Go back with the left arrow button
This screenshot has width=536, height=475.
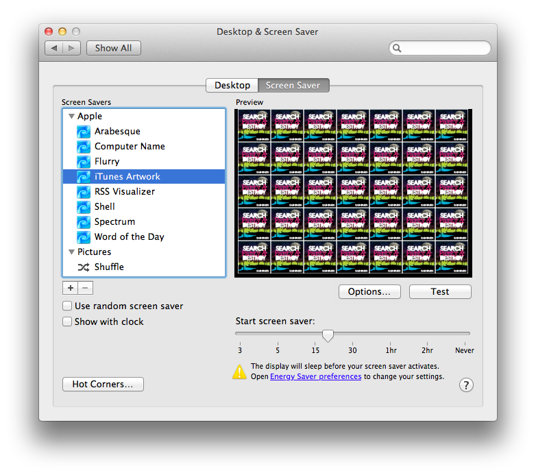point(54,48)
